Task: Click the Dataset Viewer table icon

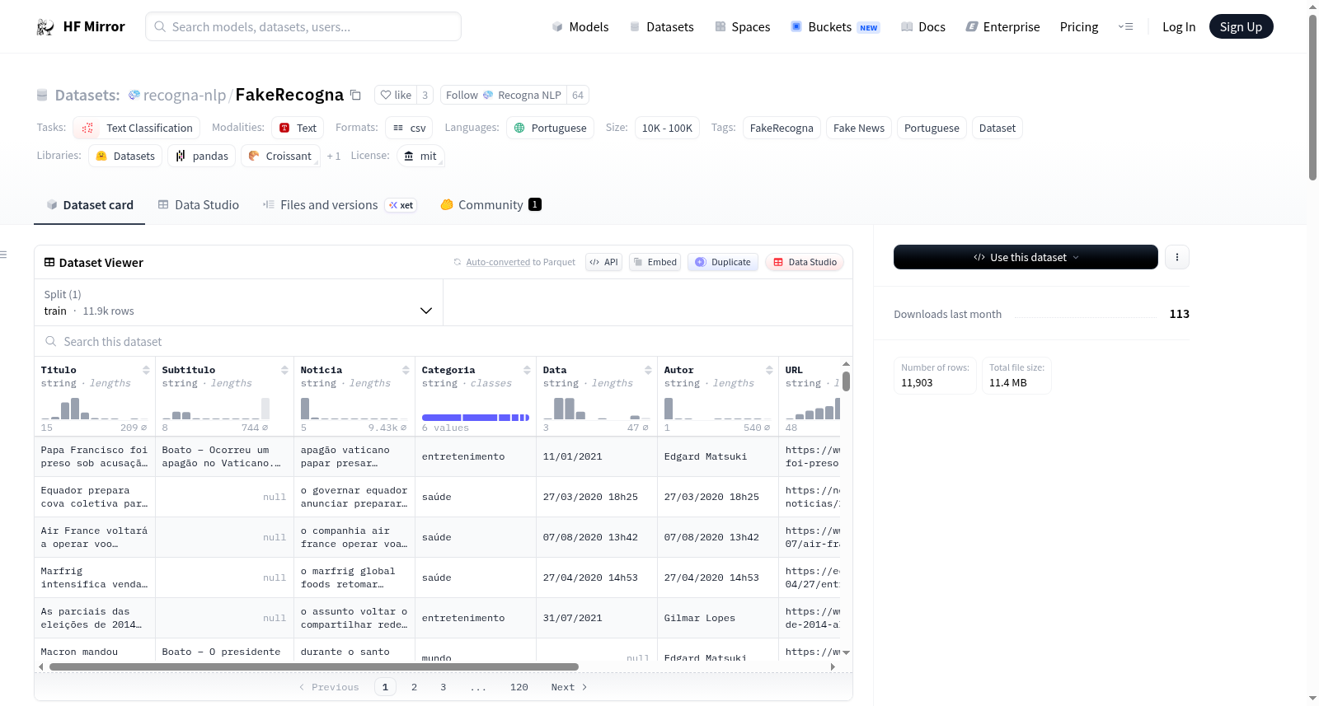Action: tap(49, 262)
